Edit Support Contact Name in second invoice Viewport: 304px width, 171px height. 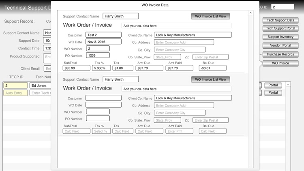pyautogui.click(x=121, y=79)
